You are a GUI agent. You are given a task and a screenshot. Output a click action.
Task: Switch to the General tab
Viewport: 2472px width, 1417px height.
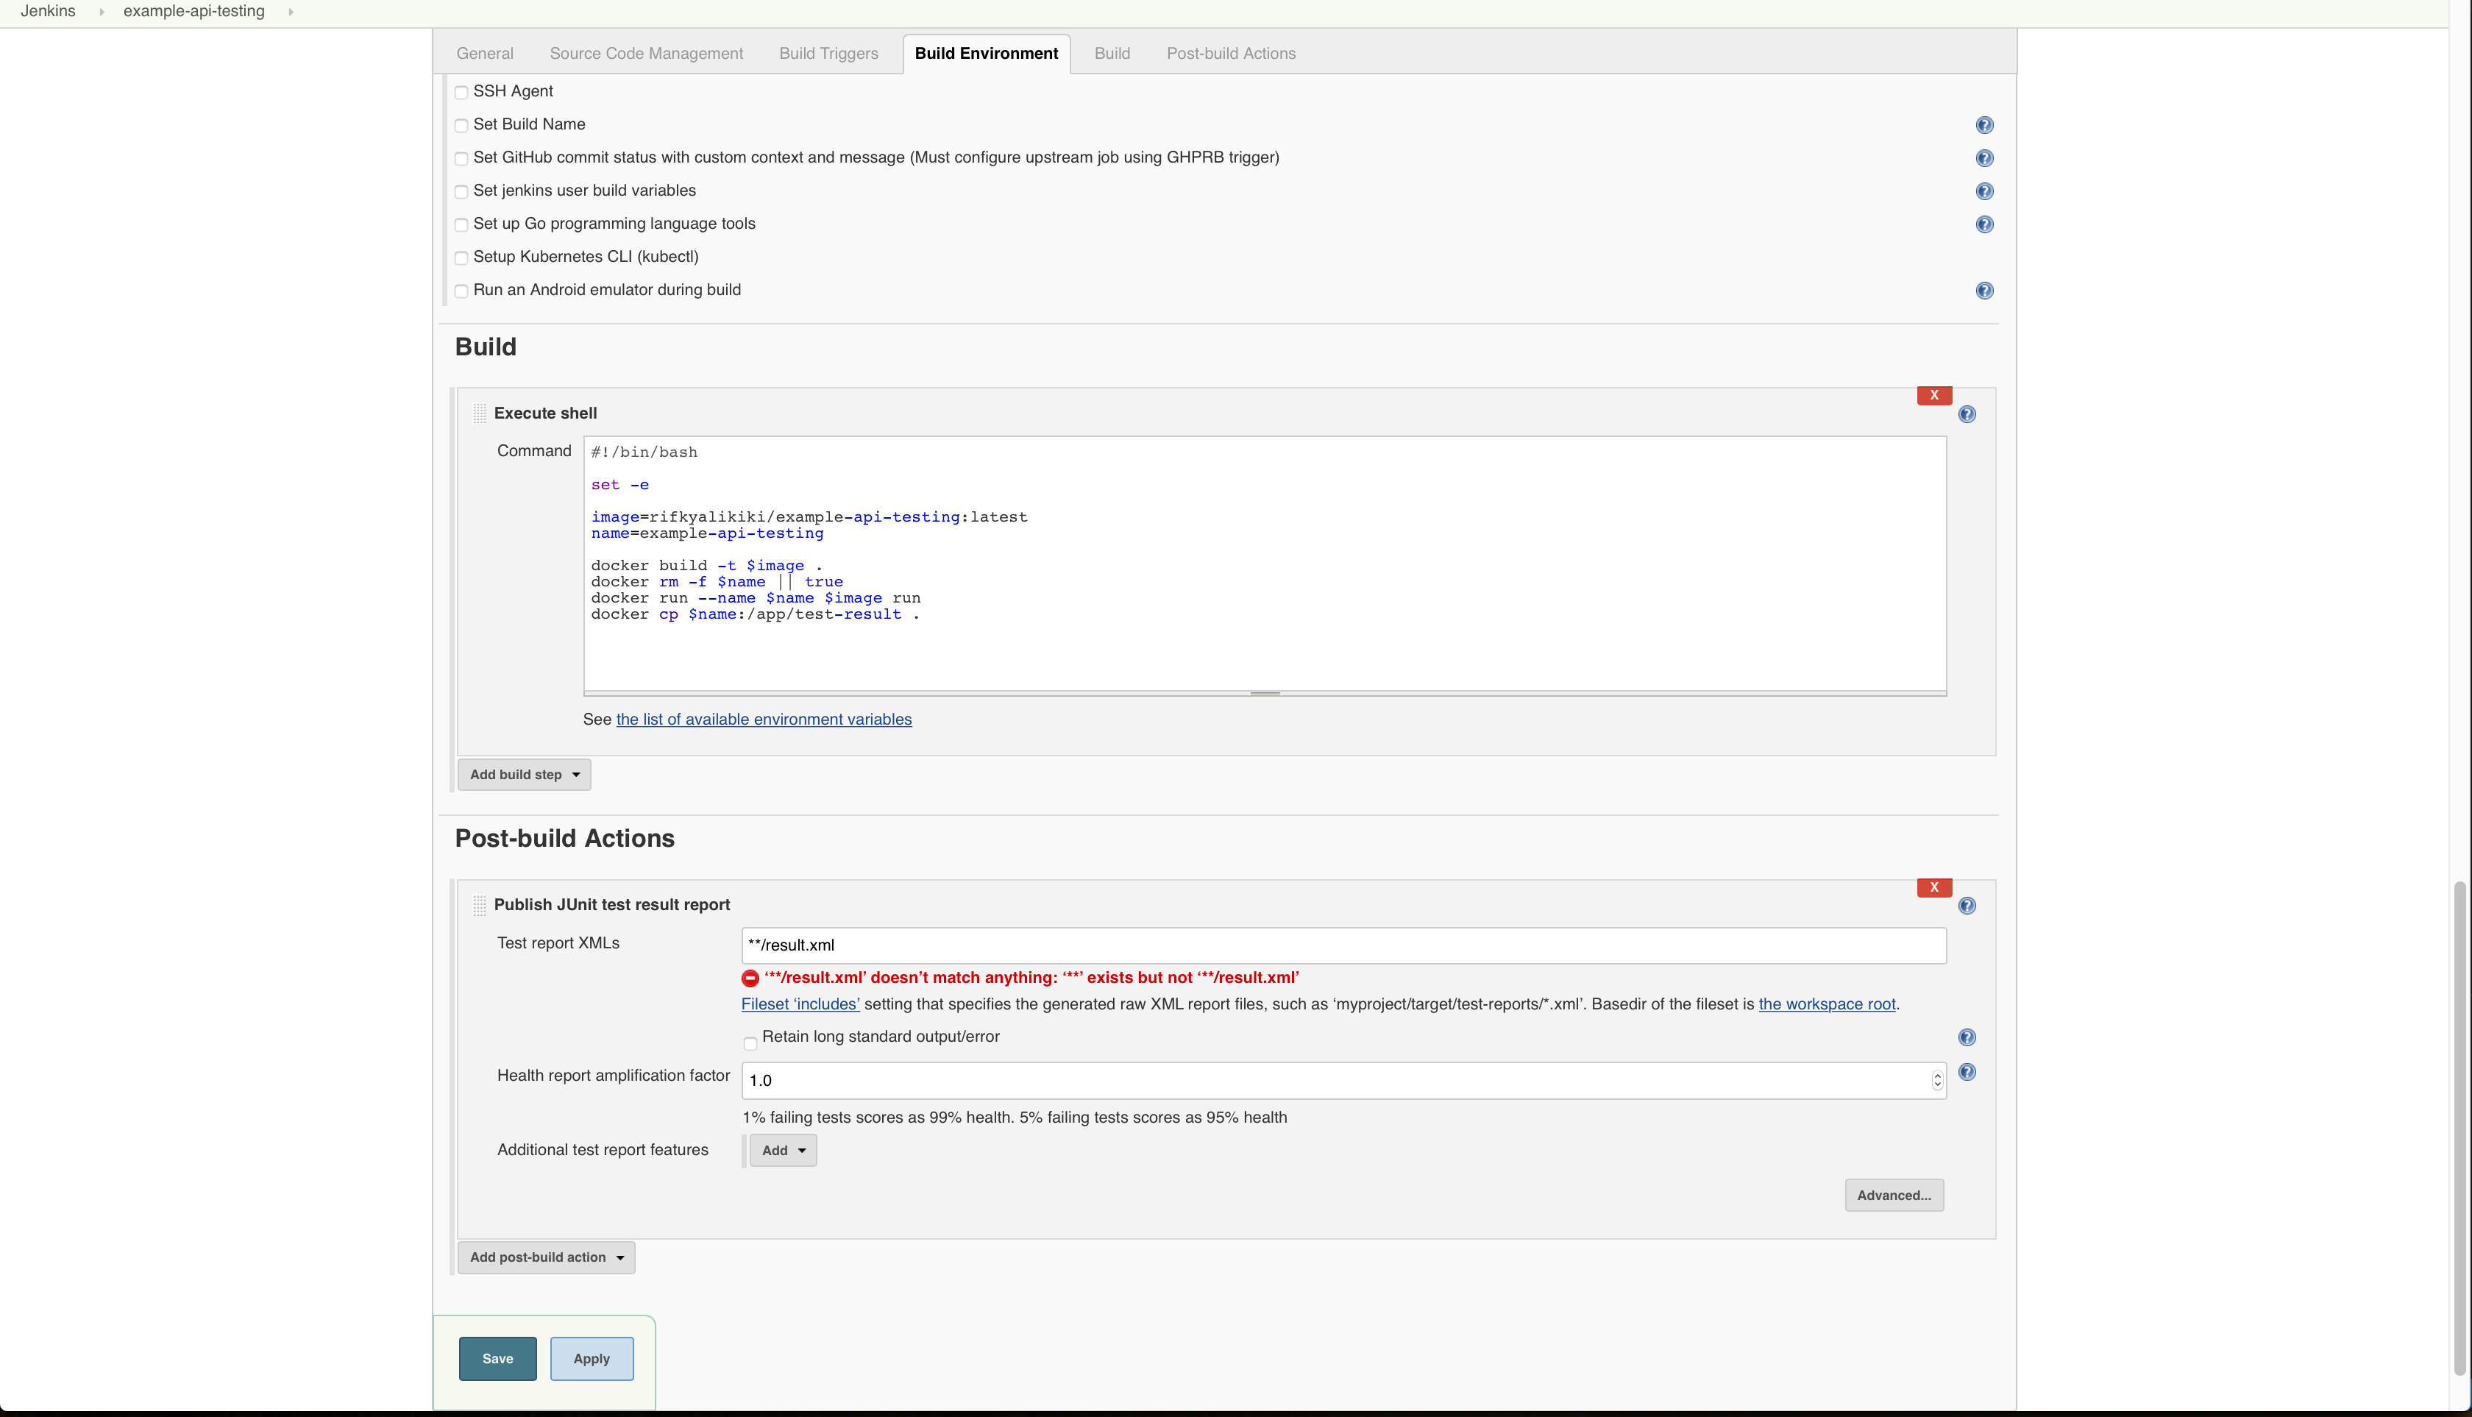click(x=485, y=54)
